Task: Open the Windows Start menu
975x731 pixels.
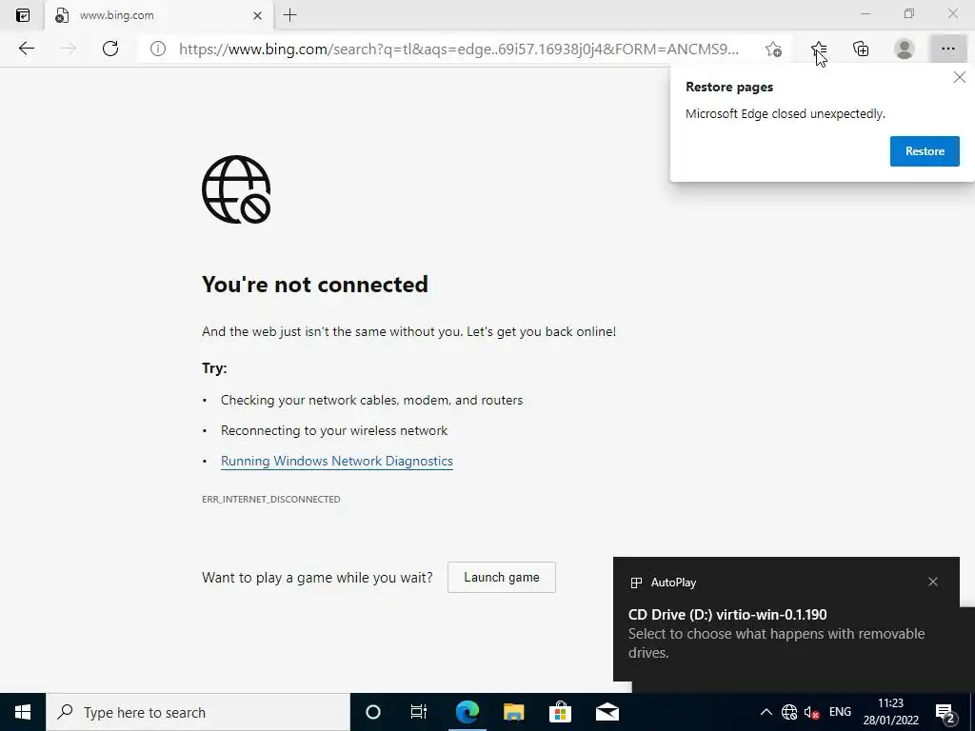Action: [23, 712]
